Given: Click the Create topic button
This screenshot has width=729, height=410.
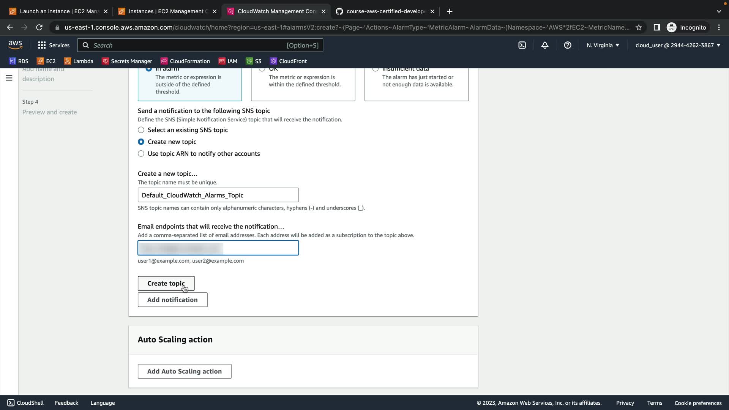Looking at the screenshot, I should 166,284.
